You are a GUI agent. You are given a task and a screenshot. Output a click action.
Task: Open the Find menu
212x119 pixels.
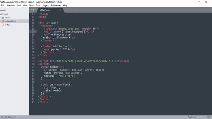[19, 5]
